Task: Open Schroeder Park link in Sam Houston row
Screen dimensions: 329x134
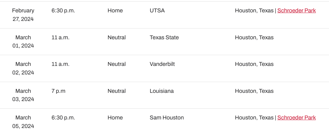Action: (296, 118)
